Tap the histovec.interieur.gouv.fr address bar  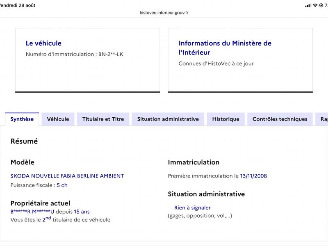(164, 13)
